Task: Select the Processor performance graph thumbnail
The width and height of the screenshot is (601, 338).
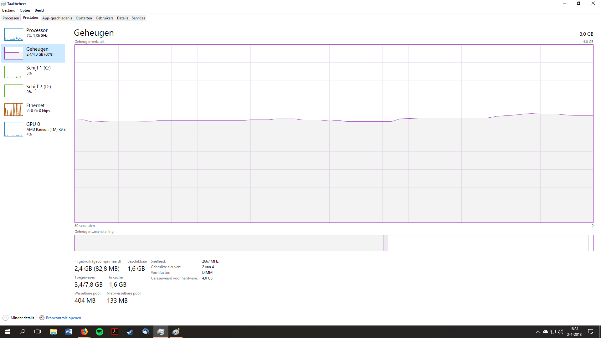Action: 14,34
